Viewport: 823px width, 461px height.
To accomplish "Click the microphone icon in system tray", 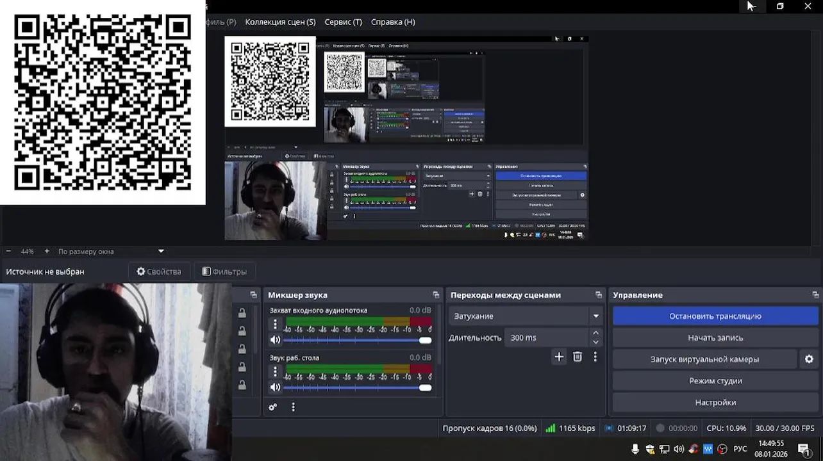I will coord(635,449).
